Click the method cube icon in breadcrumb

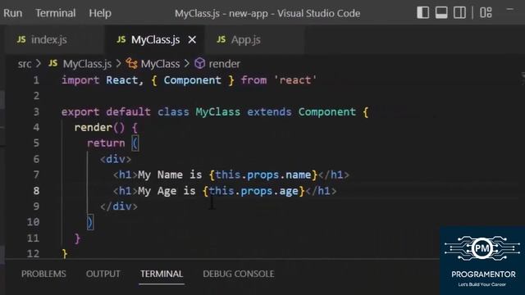(x=200, y=63)
